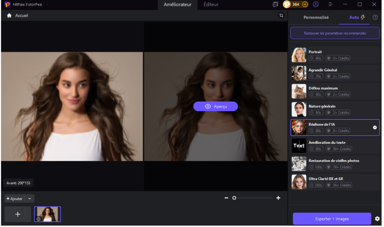Click the home icon next to Accueil

coord(9,15)
